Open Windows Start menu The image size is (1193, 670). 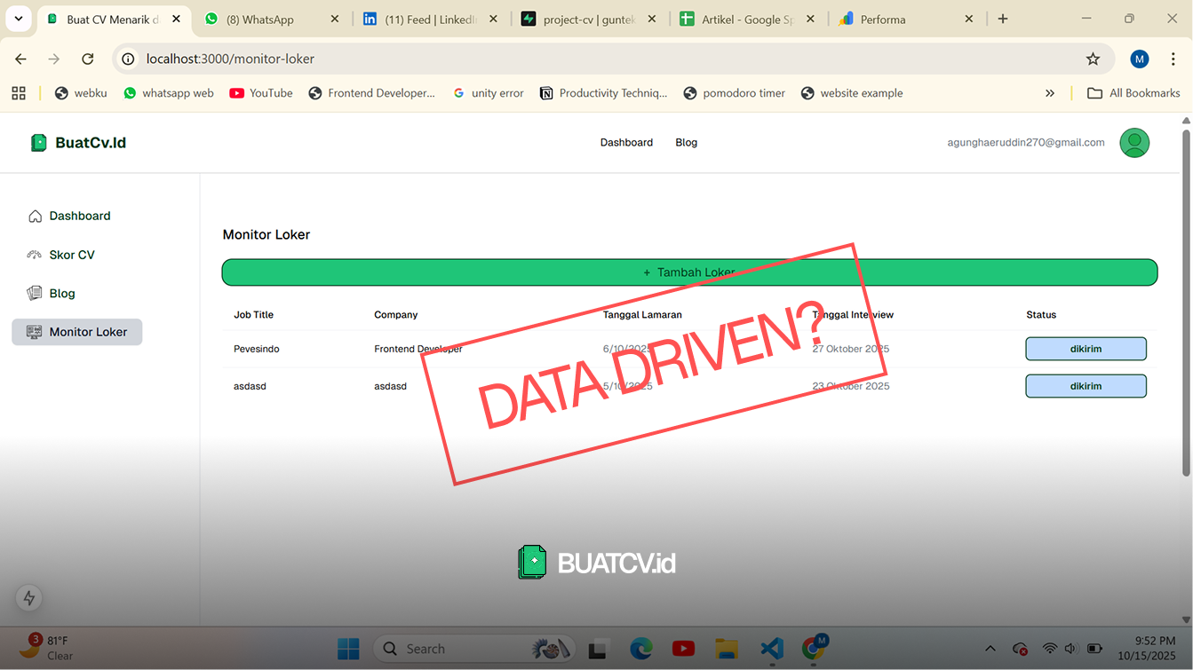[x=348, y=649]
